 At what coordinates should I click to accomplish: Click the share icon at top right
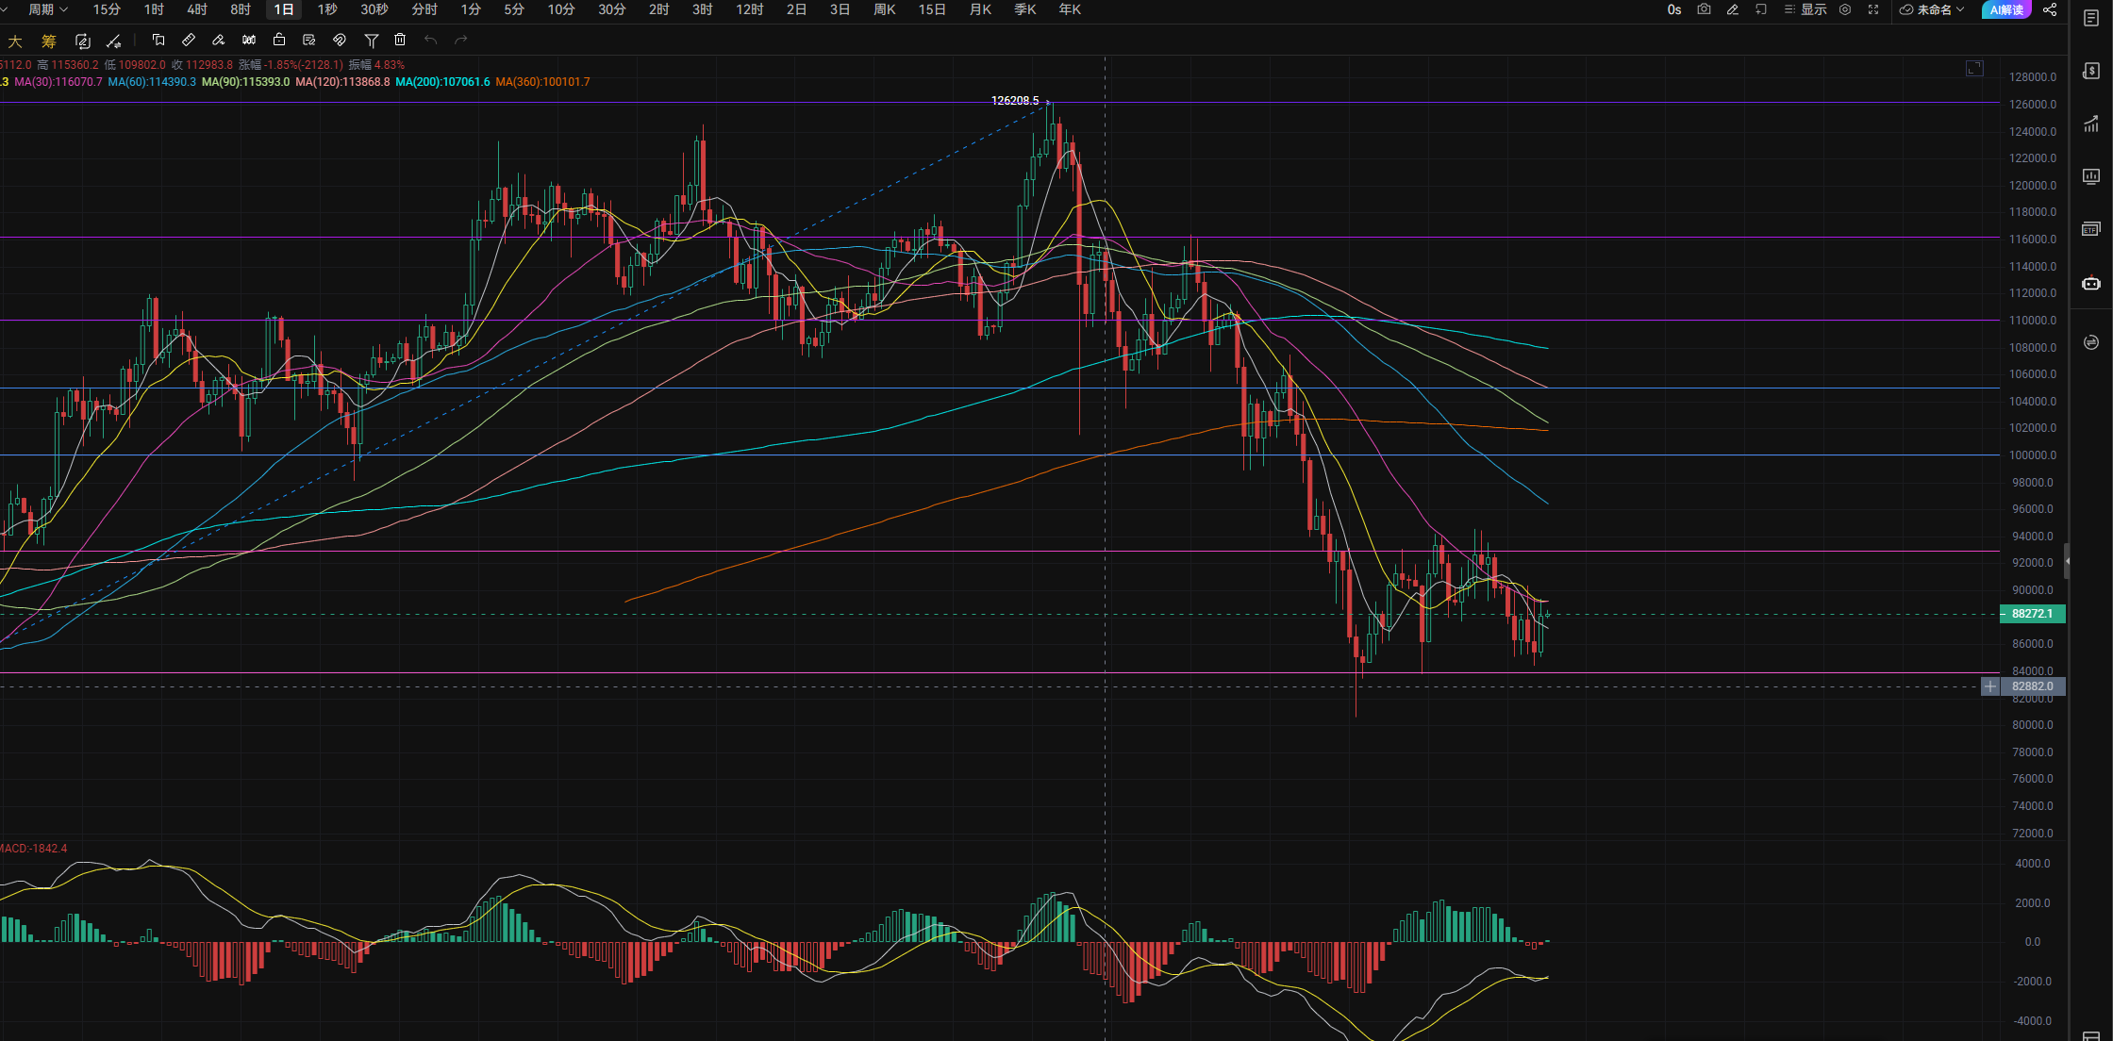click(2050, 9)
